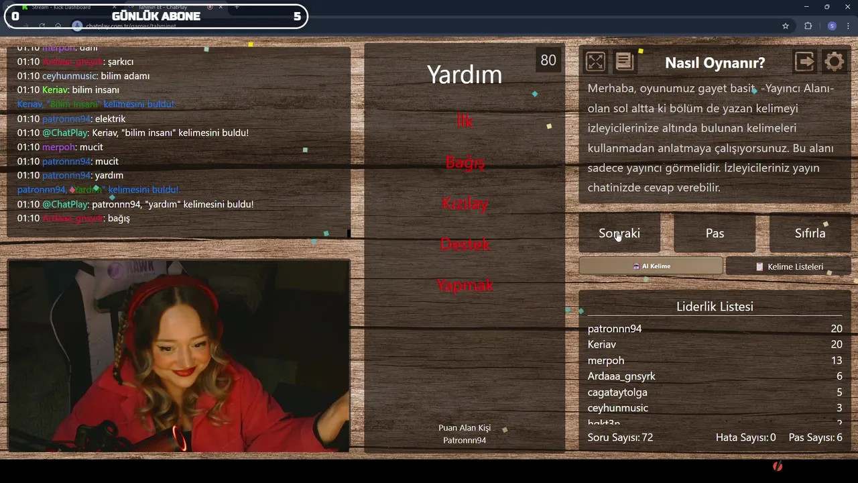Click the Pas button
The height and width of the screenshot is (483, 858).
tap(715, 233)
